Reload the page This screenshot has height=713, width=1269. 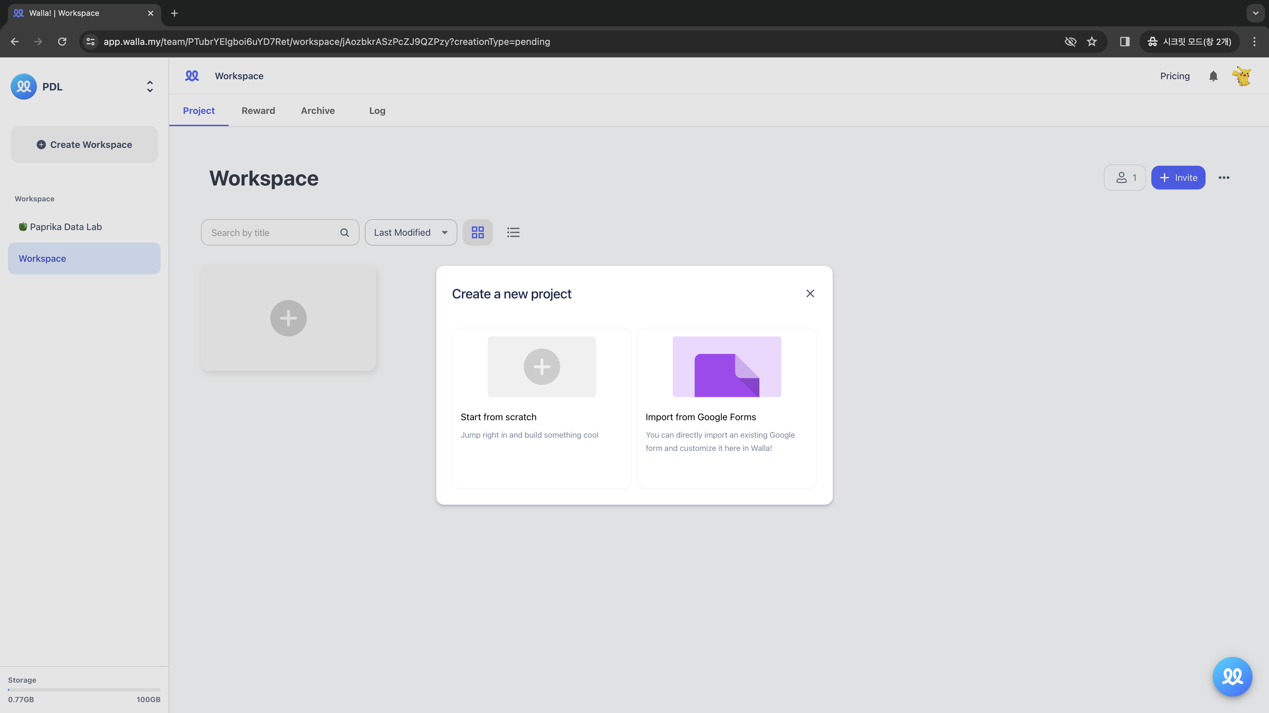pos(62,42)
